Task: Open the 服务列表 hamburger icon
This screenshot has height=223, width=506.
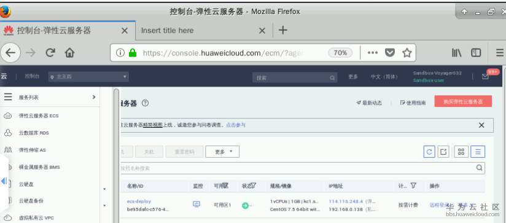Action: coord(8,97)
